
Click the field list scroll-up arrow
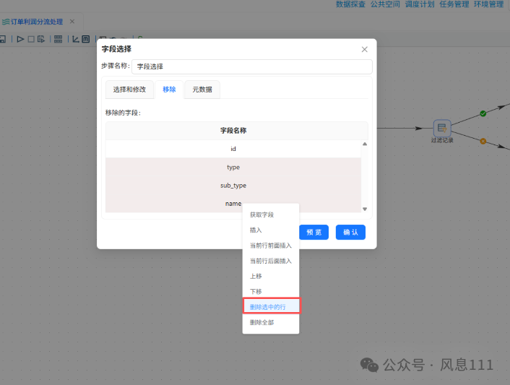pyautogui.click(x=365, y=144)
